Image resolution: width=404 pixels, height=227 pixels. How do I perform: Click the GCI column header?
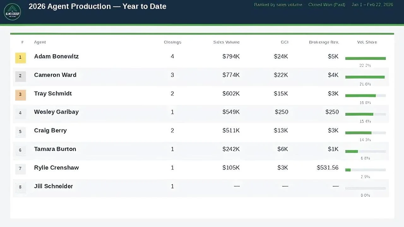coord(284,42)
